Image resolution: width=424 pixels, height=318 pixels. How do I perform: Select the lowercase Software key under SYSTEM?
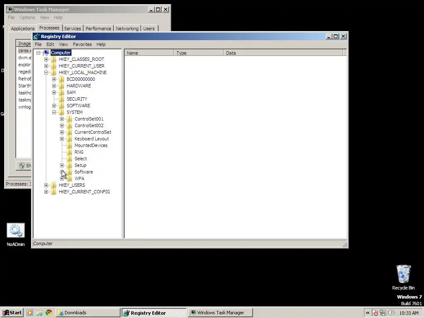pyautogui.click(x=84, y=172)
